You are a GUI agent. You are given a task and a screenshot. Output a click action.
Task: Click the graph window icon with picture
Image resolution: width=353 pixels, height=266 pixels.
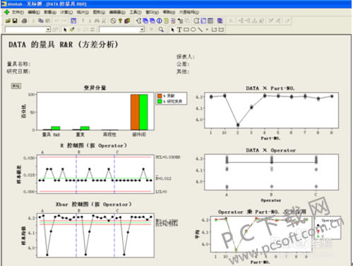pyautogui.click(x=220, y=21)
